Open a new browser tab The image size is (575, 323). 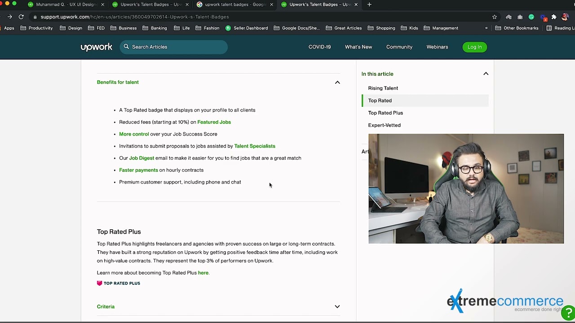coord(369,4)
